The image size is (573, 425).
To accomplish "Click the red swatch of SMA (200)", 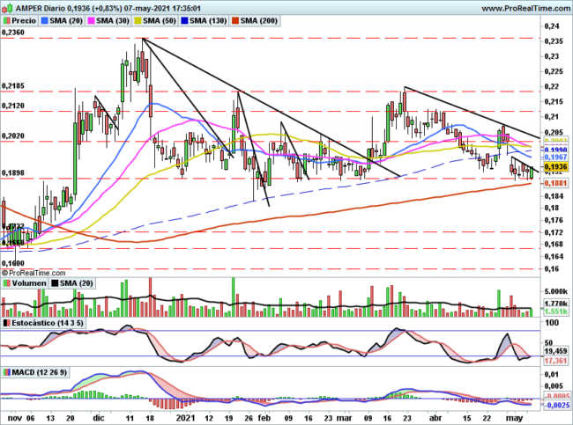I will pyautogui.click(x=235, y=21).
